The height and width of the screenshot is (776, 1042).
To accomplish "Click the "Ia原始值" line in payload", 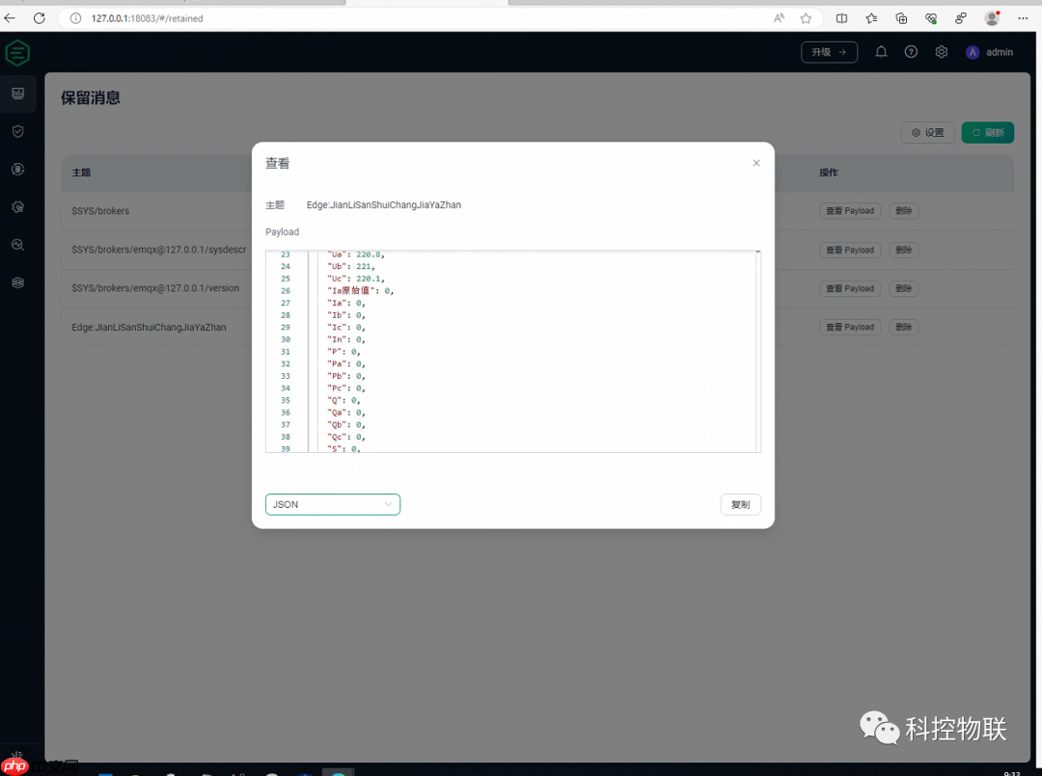I will pos(360,291).
